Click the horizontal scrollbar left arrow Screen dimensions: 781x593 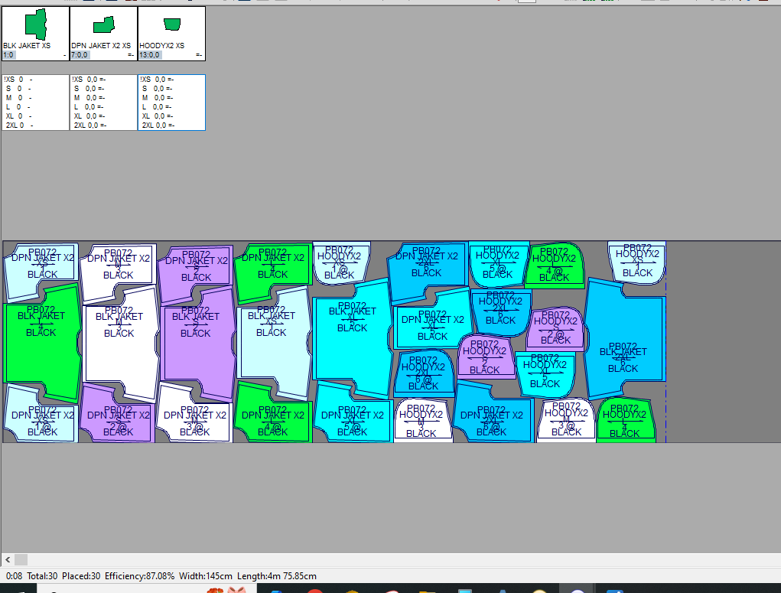coord(7,560)
